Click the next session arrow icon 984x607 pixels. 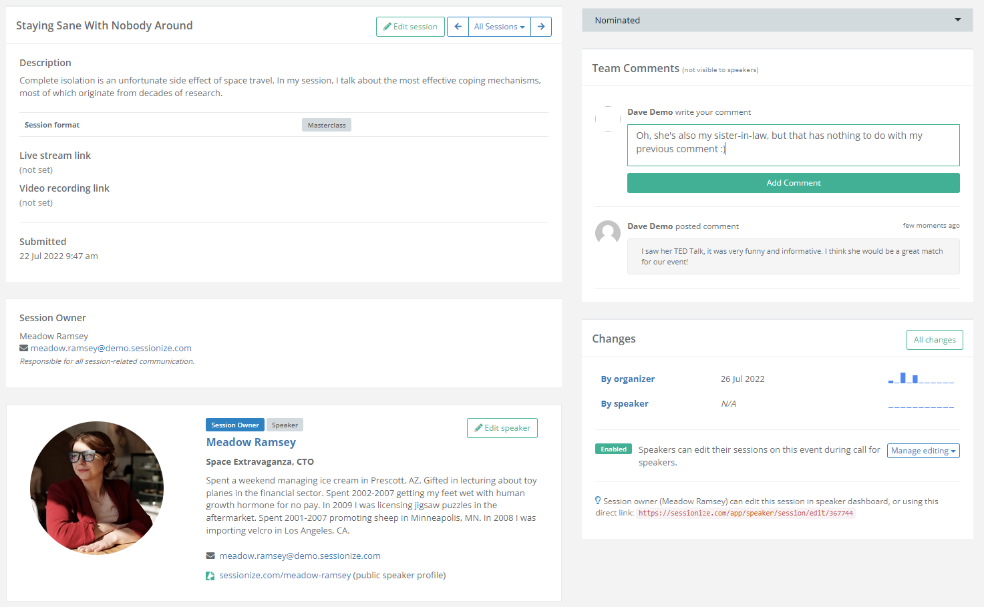click(x=541, y=27)
